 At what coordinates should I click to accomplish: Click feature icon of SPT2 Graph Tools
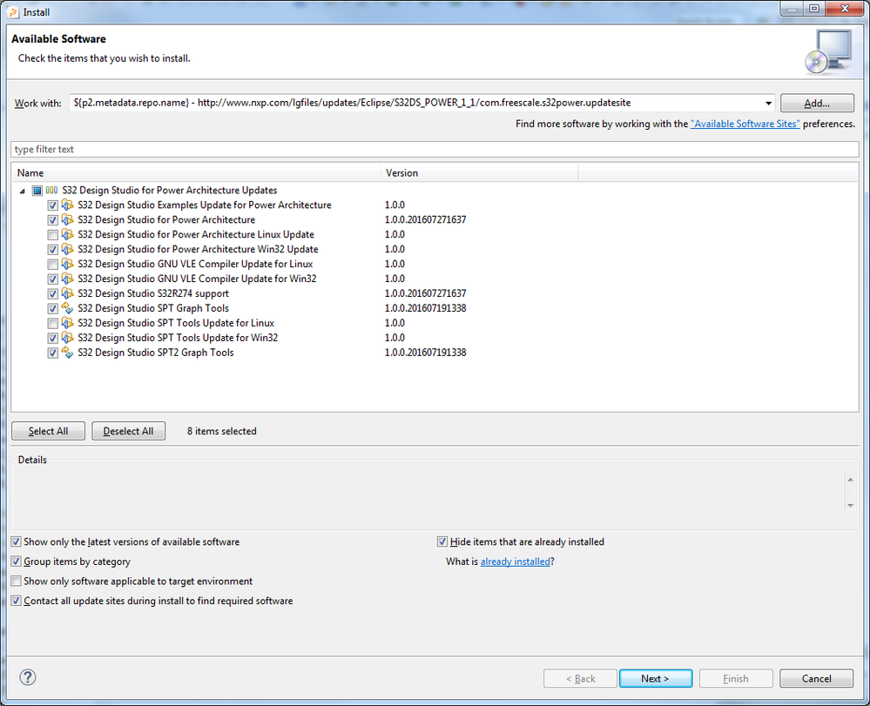point(67,353)
